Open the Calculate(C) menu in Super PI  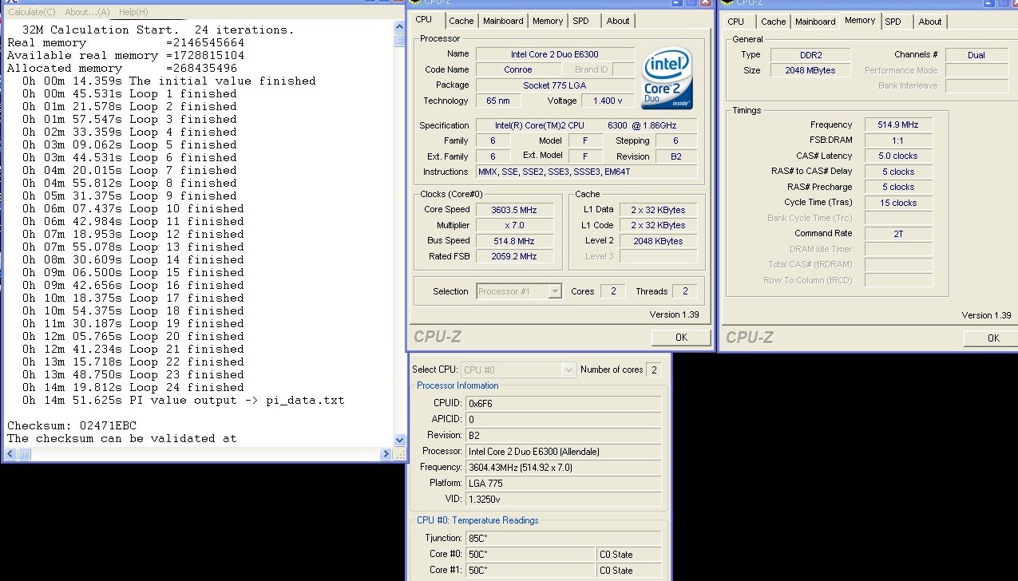point(32,12)
